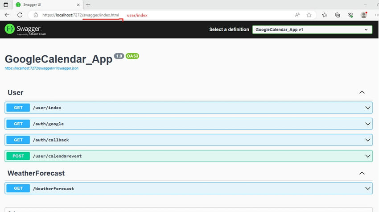Open the browser settings ellipsis menu
This screenshot has width=379, height=212.
tap(377, 15)
